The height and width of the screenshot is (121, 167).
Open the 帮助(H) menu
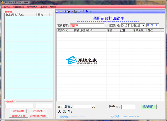coord(53,7)
